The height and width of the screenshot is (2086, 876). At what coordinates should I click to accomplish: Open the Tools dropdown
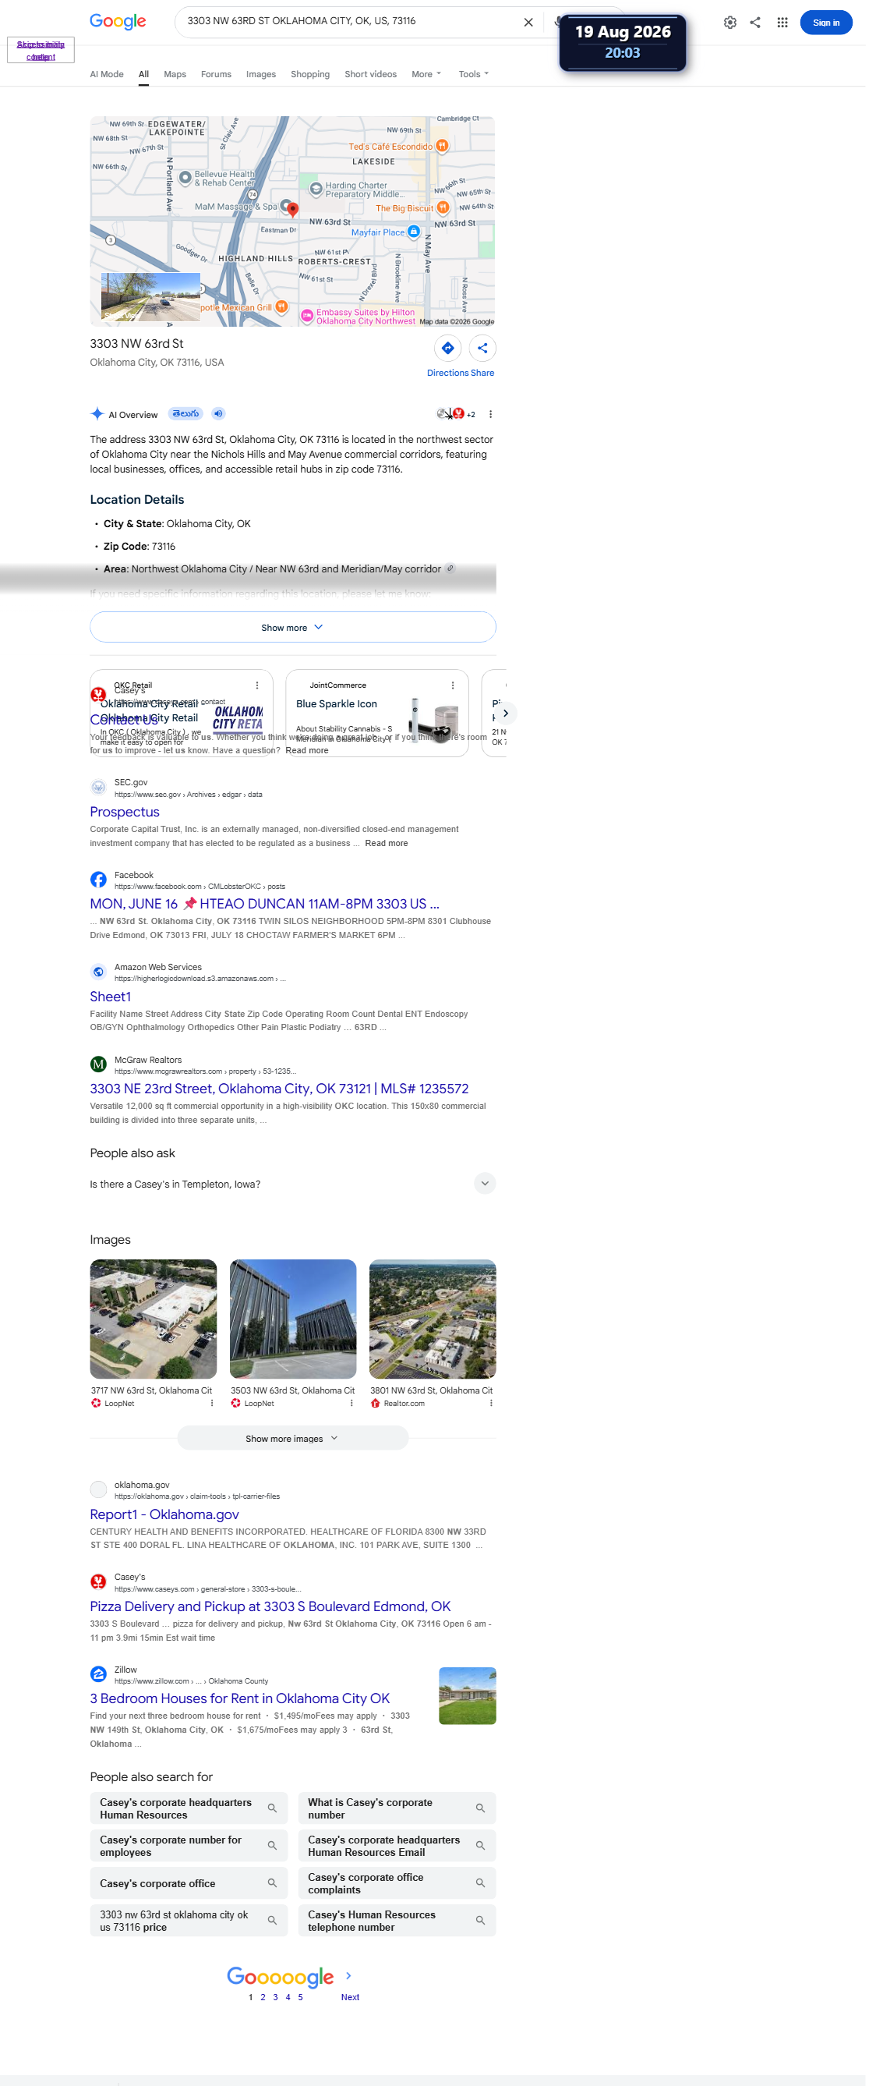pos(474,75)
